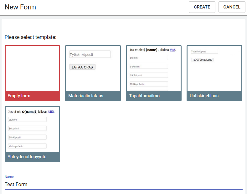Click the Sukunimi field in Yhteydenottopyyntö preview
The height and width of the screenshot is (194, 247).
point(27,128)
